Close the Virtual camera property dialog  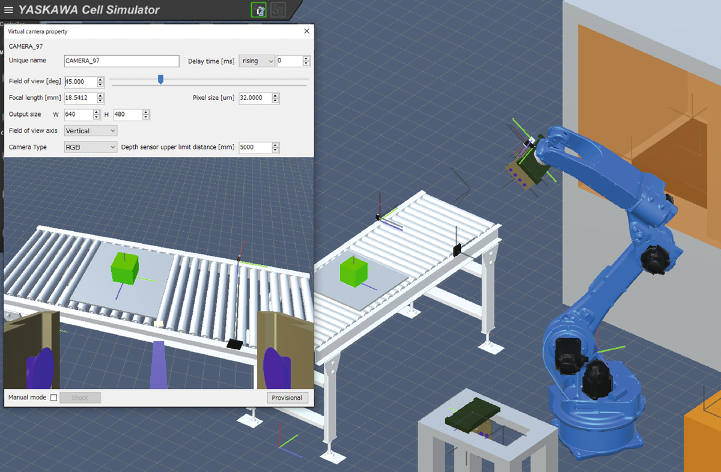pyautogui.click(x=306, y=31)
